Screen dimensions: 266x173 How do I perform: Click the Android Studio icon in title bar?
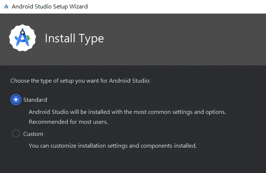tap(6, 7)
